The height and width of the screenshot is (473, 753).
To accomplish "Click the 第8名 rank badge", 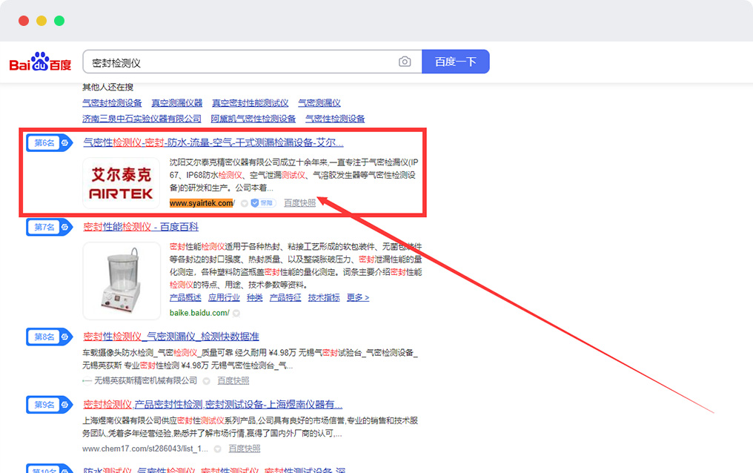I will pos(49,337).
